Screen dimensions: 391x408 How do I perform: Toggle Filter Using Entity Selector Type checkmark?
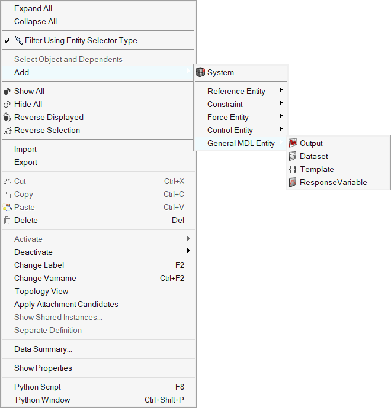pyautogui.click(x=7, y=41)
